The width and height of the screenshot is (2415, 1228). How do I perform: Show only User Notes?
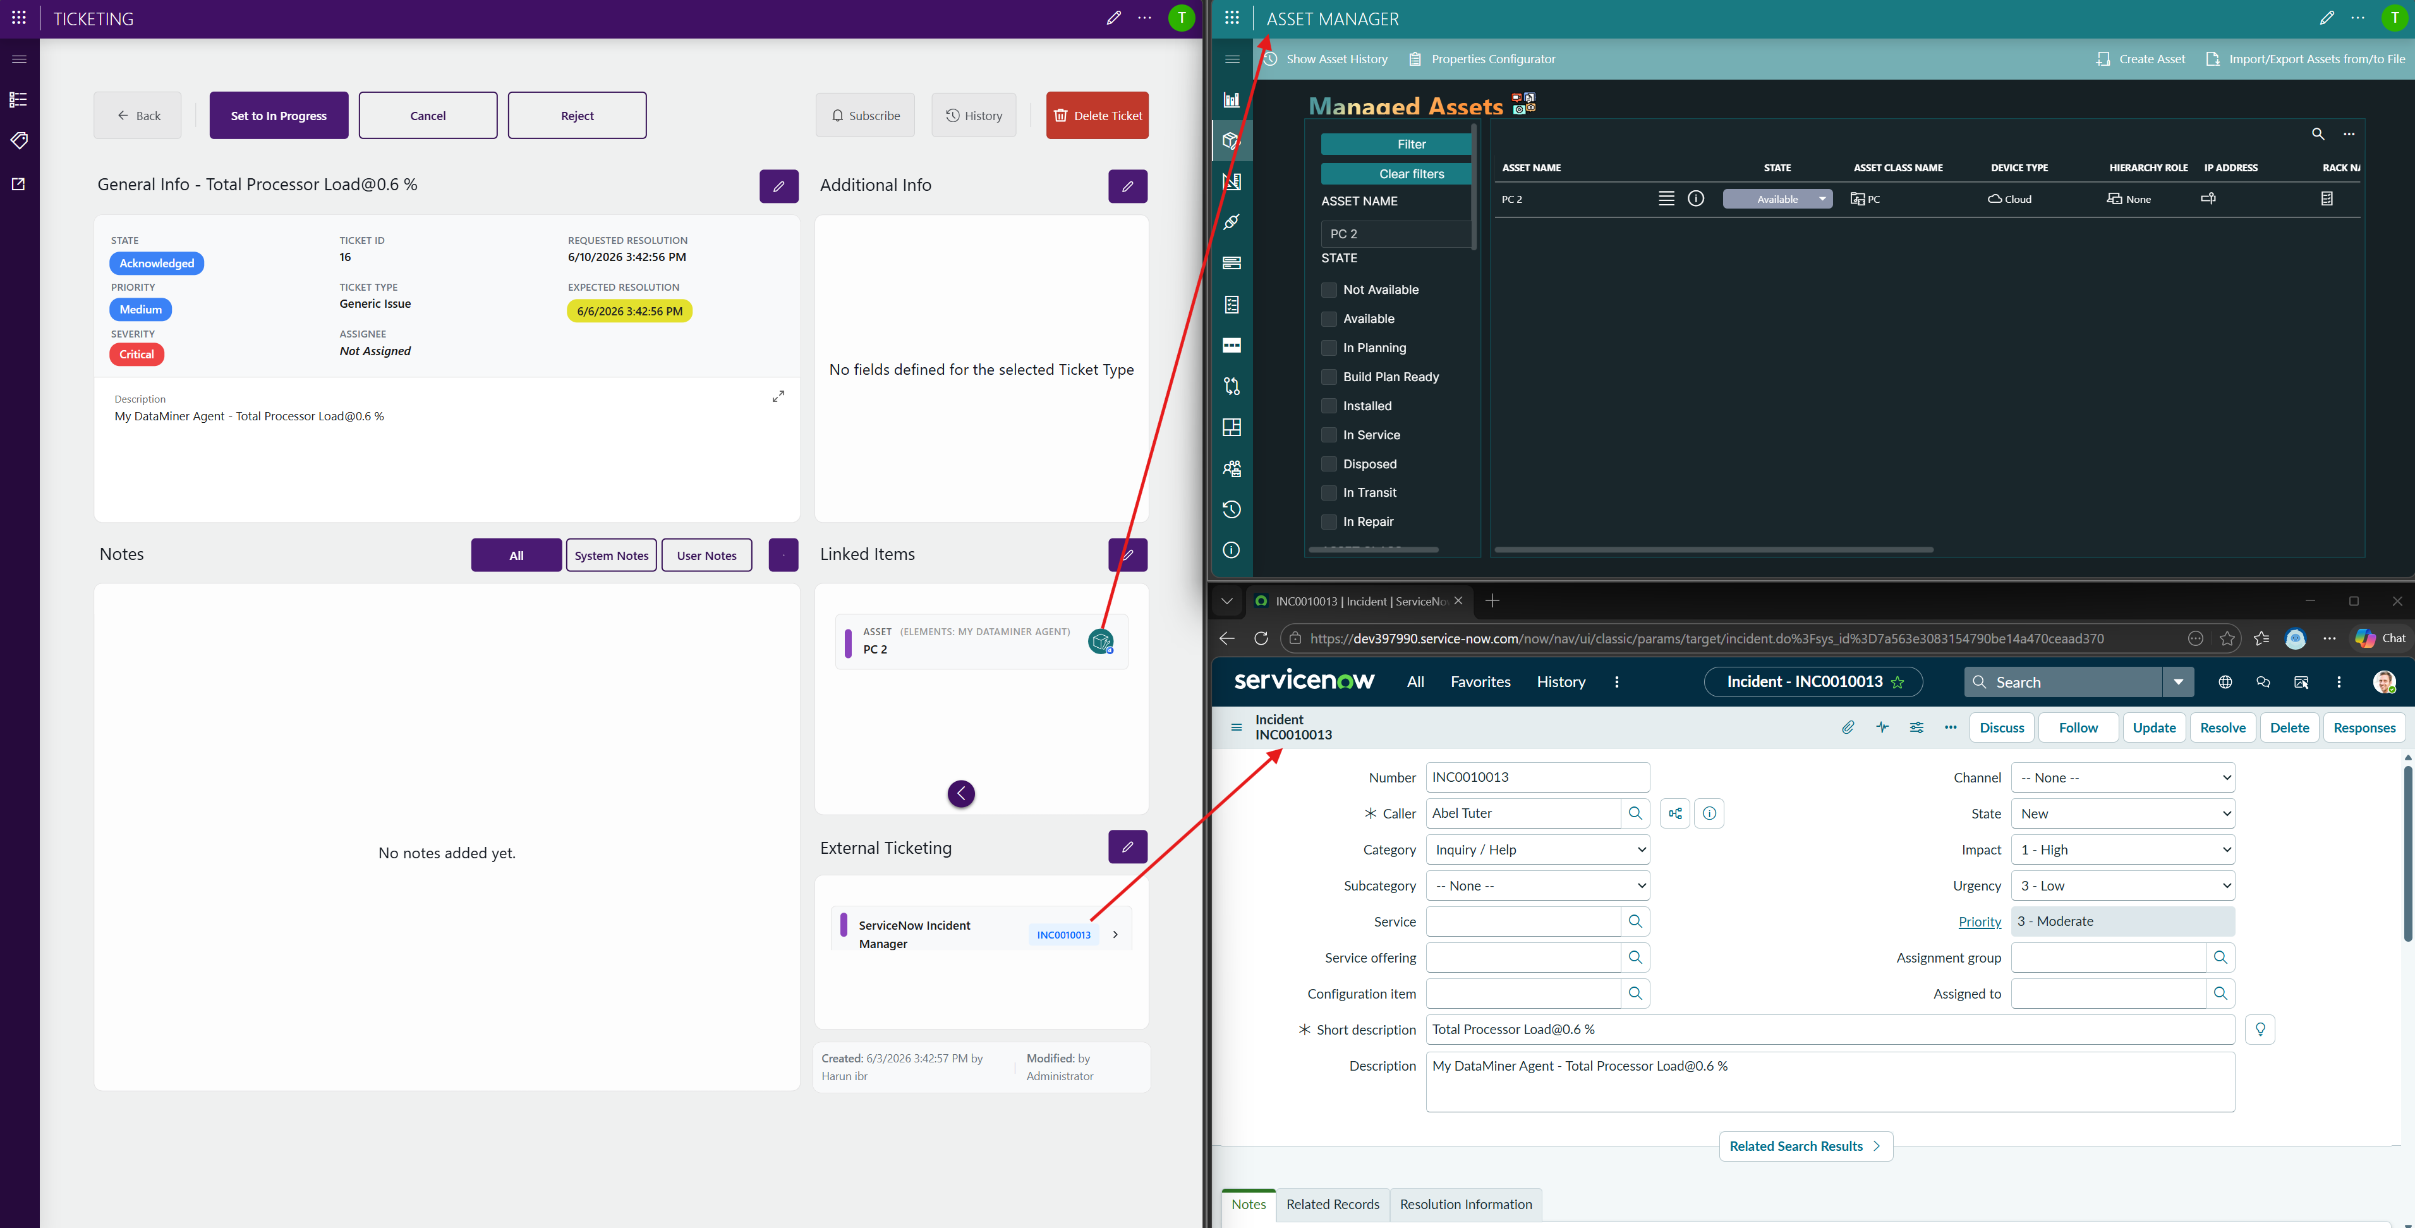[707, 555]
